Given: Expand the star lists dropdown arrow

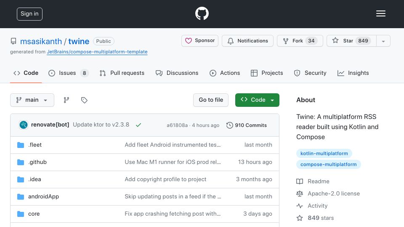Looking at the screenshot, I should (383, 41).
